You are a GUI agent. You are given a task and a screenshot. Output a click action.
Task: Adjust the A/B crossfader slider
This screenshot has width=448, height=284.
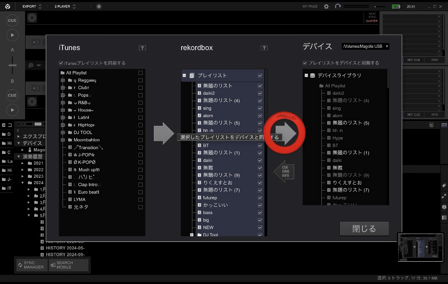[x=12, y=65]
